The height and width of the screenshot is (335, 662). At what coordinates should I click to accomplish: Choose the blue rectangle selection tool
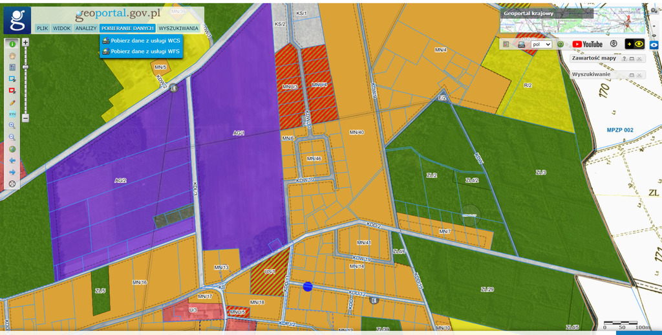tap(12, 79)
